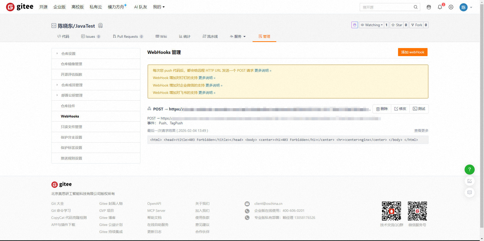This screenshot has height=241, width=484.
Task: Click the notification bell icon
Action: (x=440, y=7)
